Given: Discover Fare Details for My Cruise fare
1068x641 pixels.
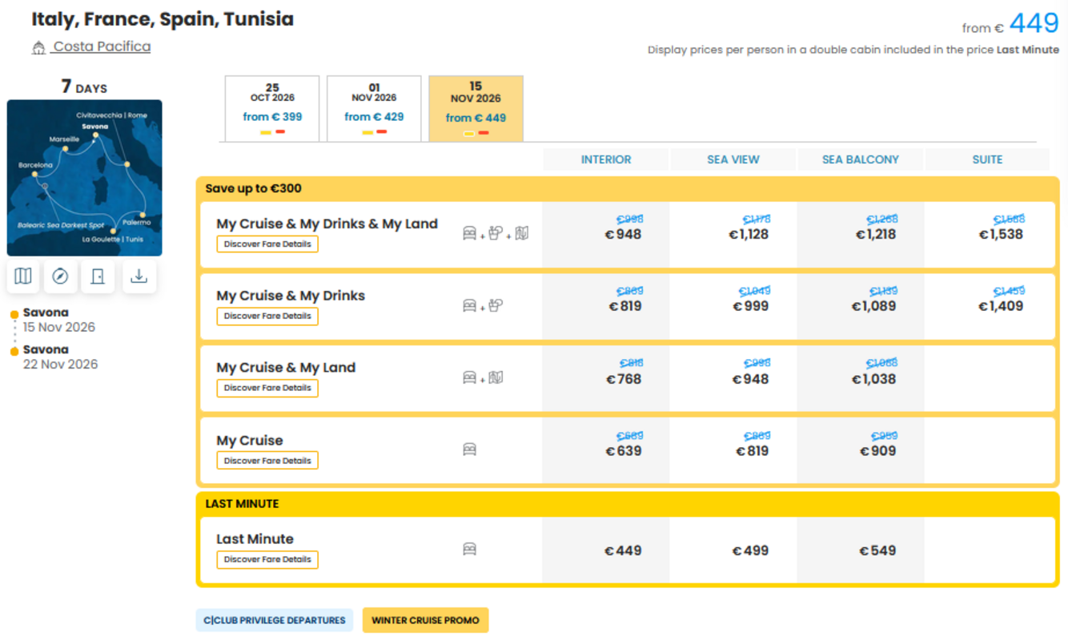Looking at the screenshot, I should 267,461.
